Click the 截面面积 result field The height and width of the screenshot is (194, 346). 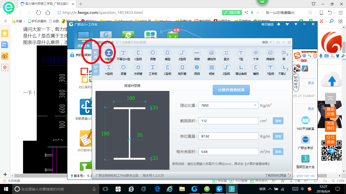pos(229,121)
